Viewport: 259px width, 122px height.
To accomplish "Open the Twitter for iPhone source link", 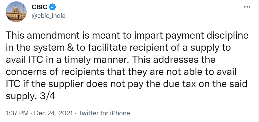I will pyautogui.click(x=104, y=113).
